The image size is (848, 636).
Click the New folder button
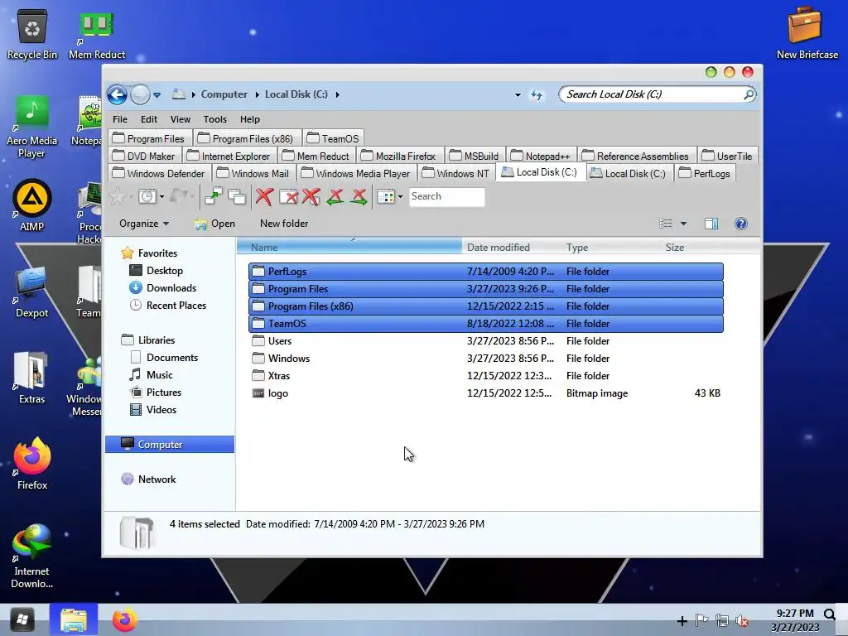pyautogui.click(x=284, y=224)
